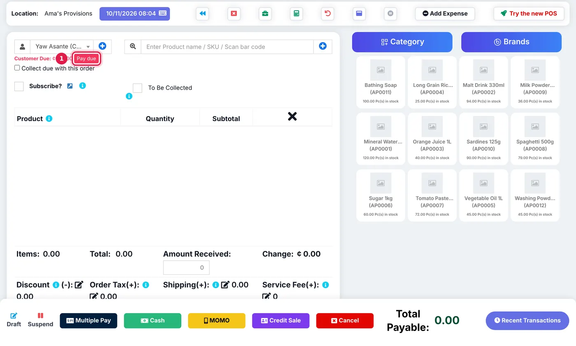Add new customer with plus icon
Screen dimensions: 576x346
tap(102, 47)
